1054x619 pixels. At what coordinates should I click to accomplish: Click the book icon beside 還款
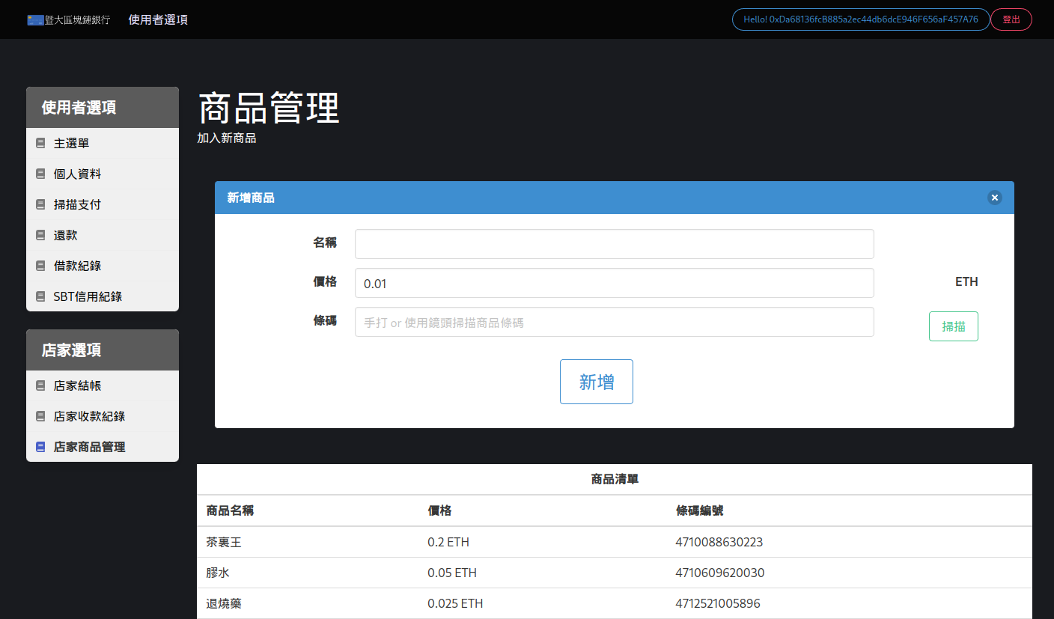(40, 235)
